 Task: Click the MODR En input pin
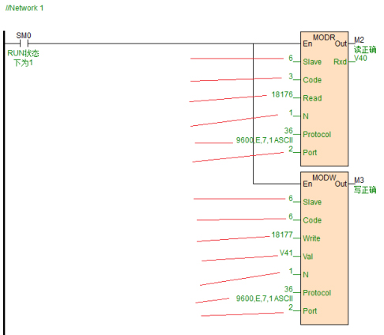[x=307, y=44]
